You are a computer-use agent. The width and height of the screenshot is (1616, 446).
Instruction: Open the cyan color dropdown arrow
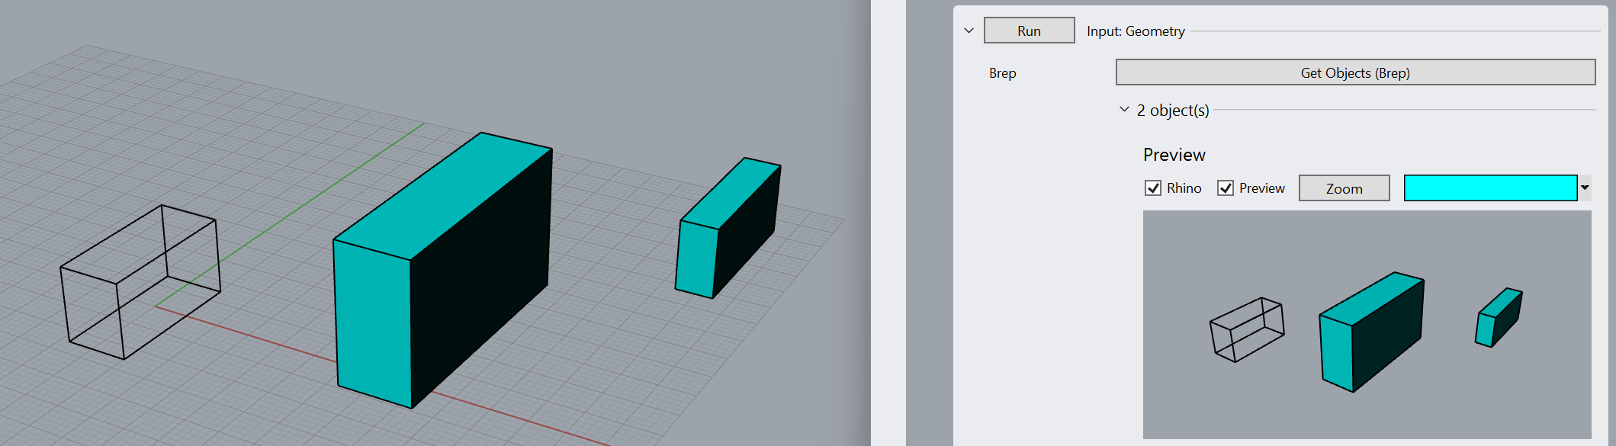(x=1585, y=188)
